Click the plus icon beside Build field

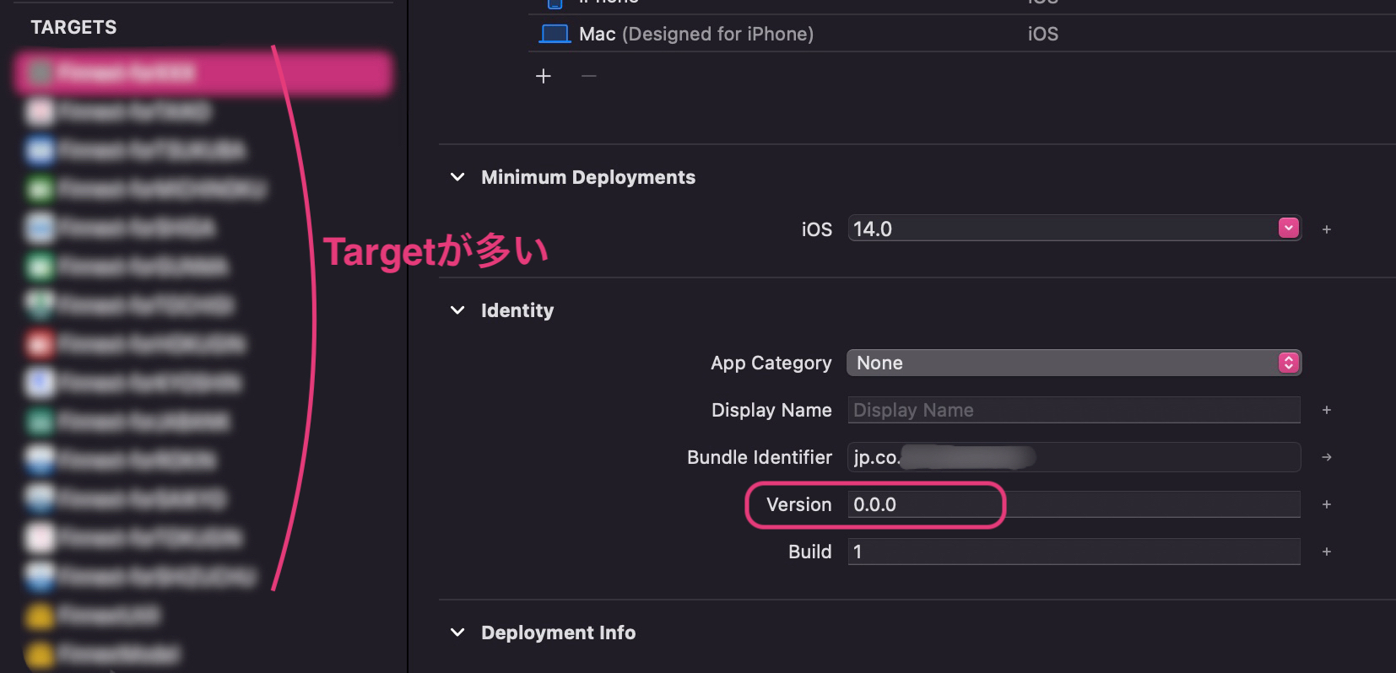point(1327,552)
